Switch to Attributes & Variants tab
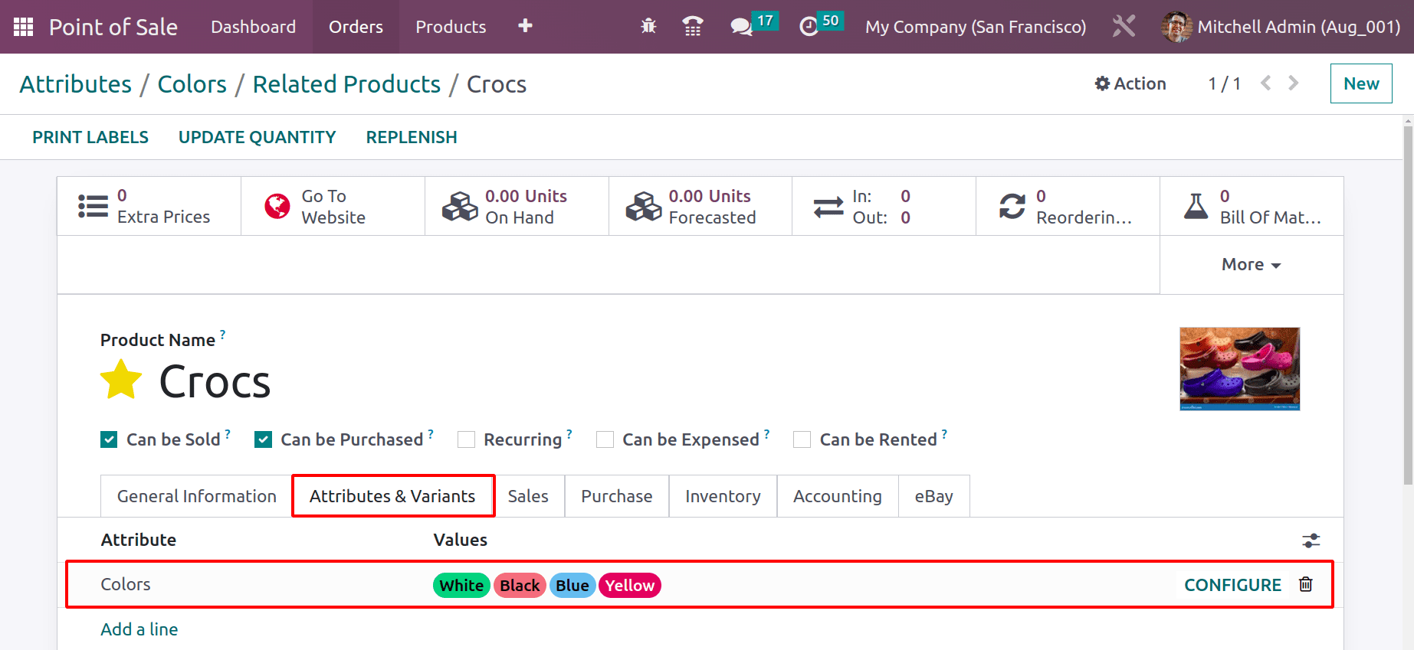Screen dimensions: 1414x650 [x=392, y=496]
